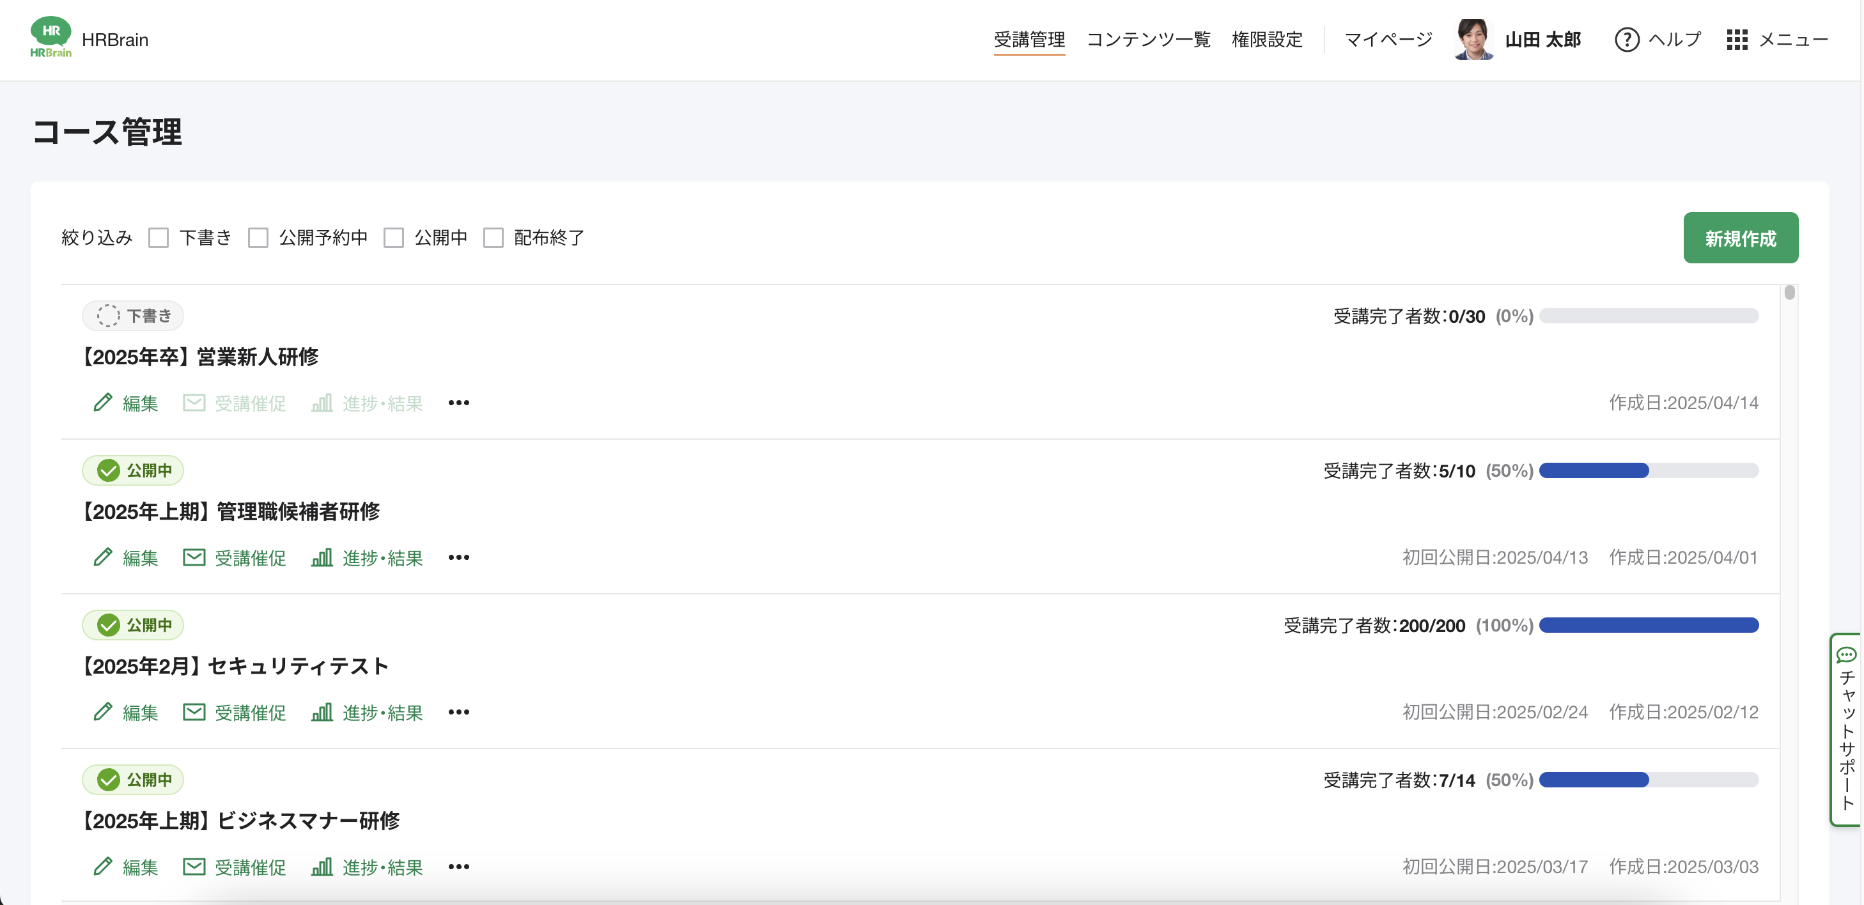The width and height of the screenshot is (1864, 905).
Task: Click the HRBrain product name text
Action: click(115, 40)
